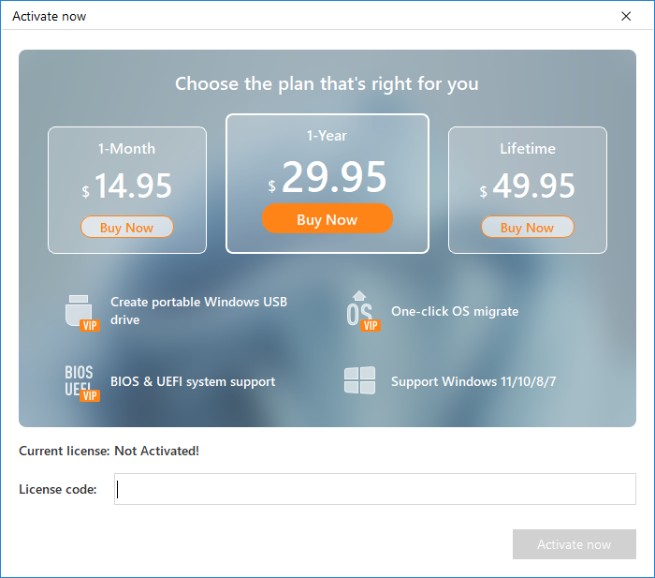Image resolution: width=655 pixels, height=578 pixels.
Task: Click 'Create portable Windows USB drive' text
Action: 198,311
